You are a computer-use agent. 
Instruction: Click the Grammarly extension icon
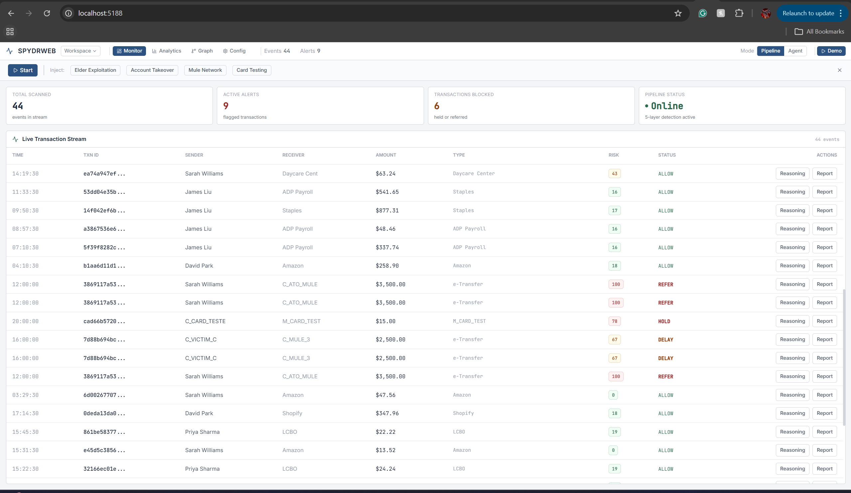(x=702, y=13)
